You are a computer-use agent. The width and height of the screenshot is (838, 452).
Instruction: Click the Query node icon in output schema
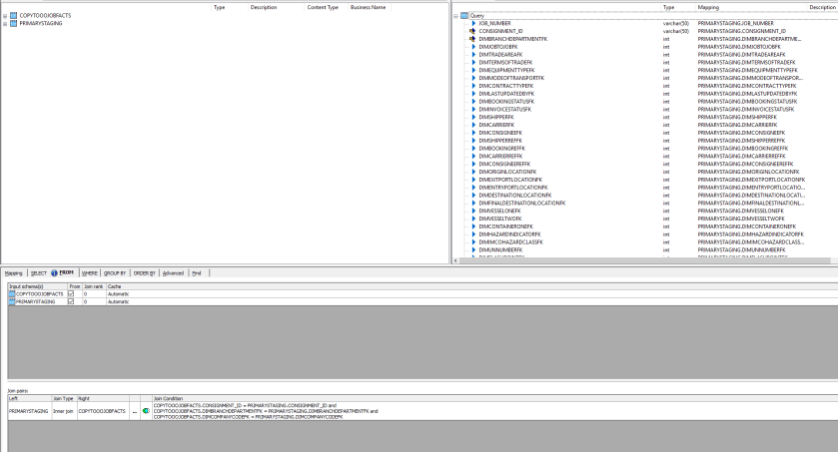[x=464, y=16]
